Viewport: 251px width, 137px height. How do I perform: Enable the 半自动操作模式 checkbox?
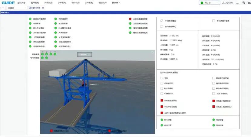[213, 21]
